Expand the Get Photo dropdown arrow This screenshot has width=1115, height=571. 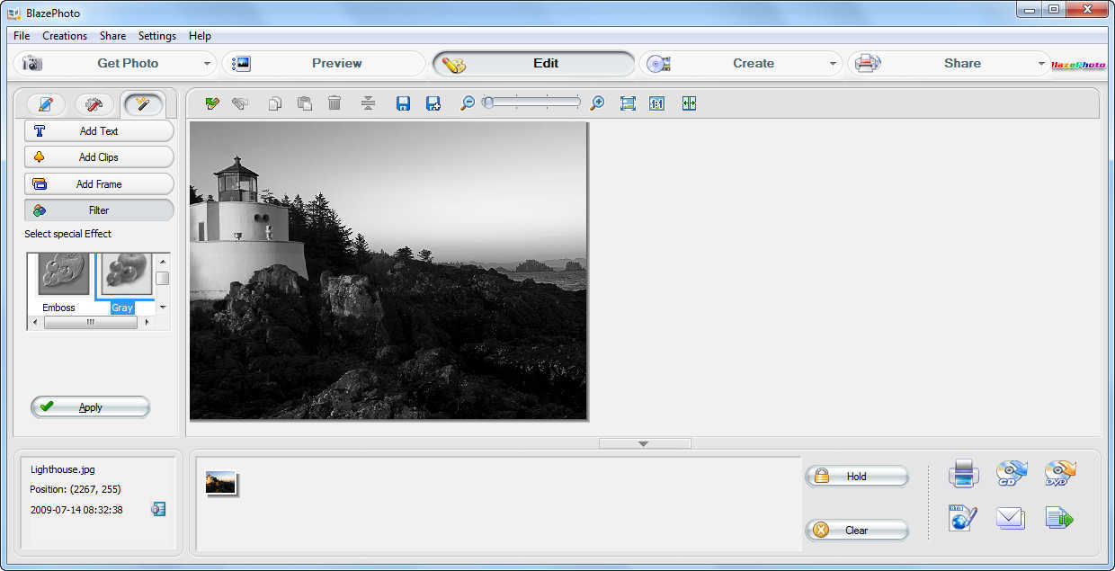(x=207, y=63)
